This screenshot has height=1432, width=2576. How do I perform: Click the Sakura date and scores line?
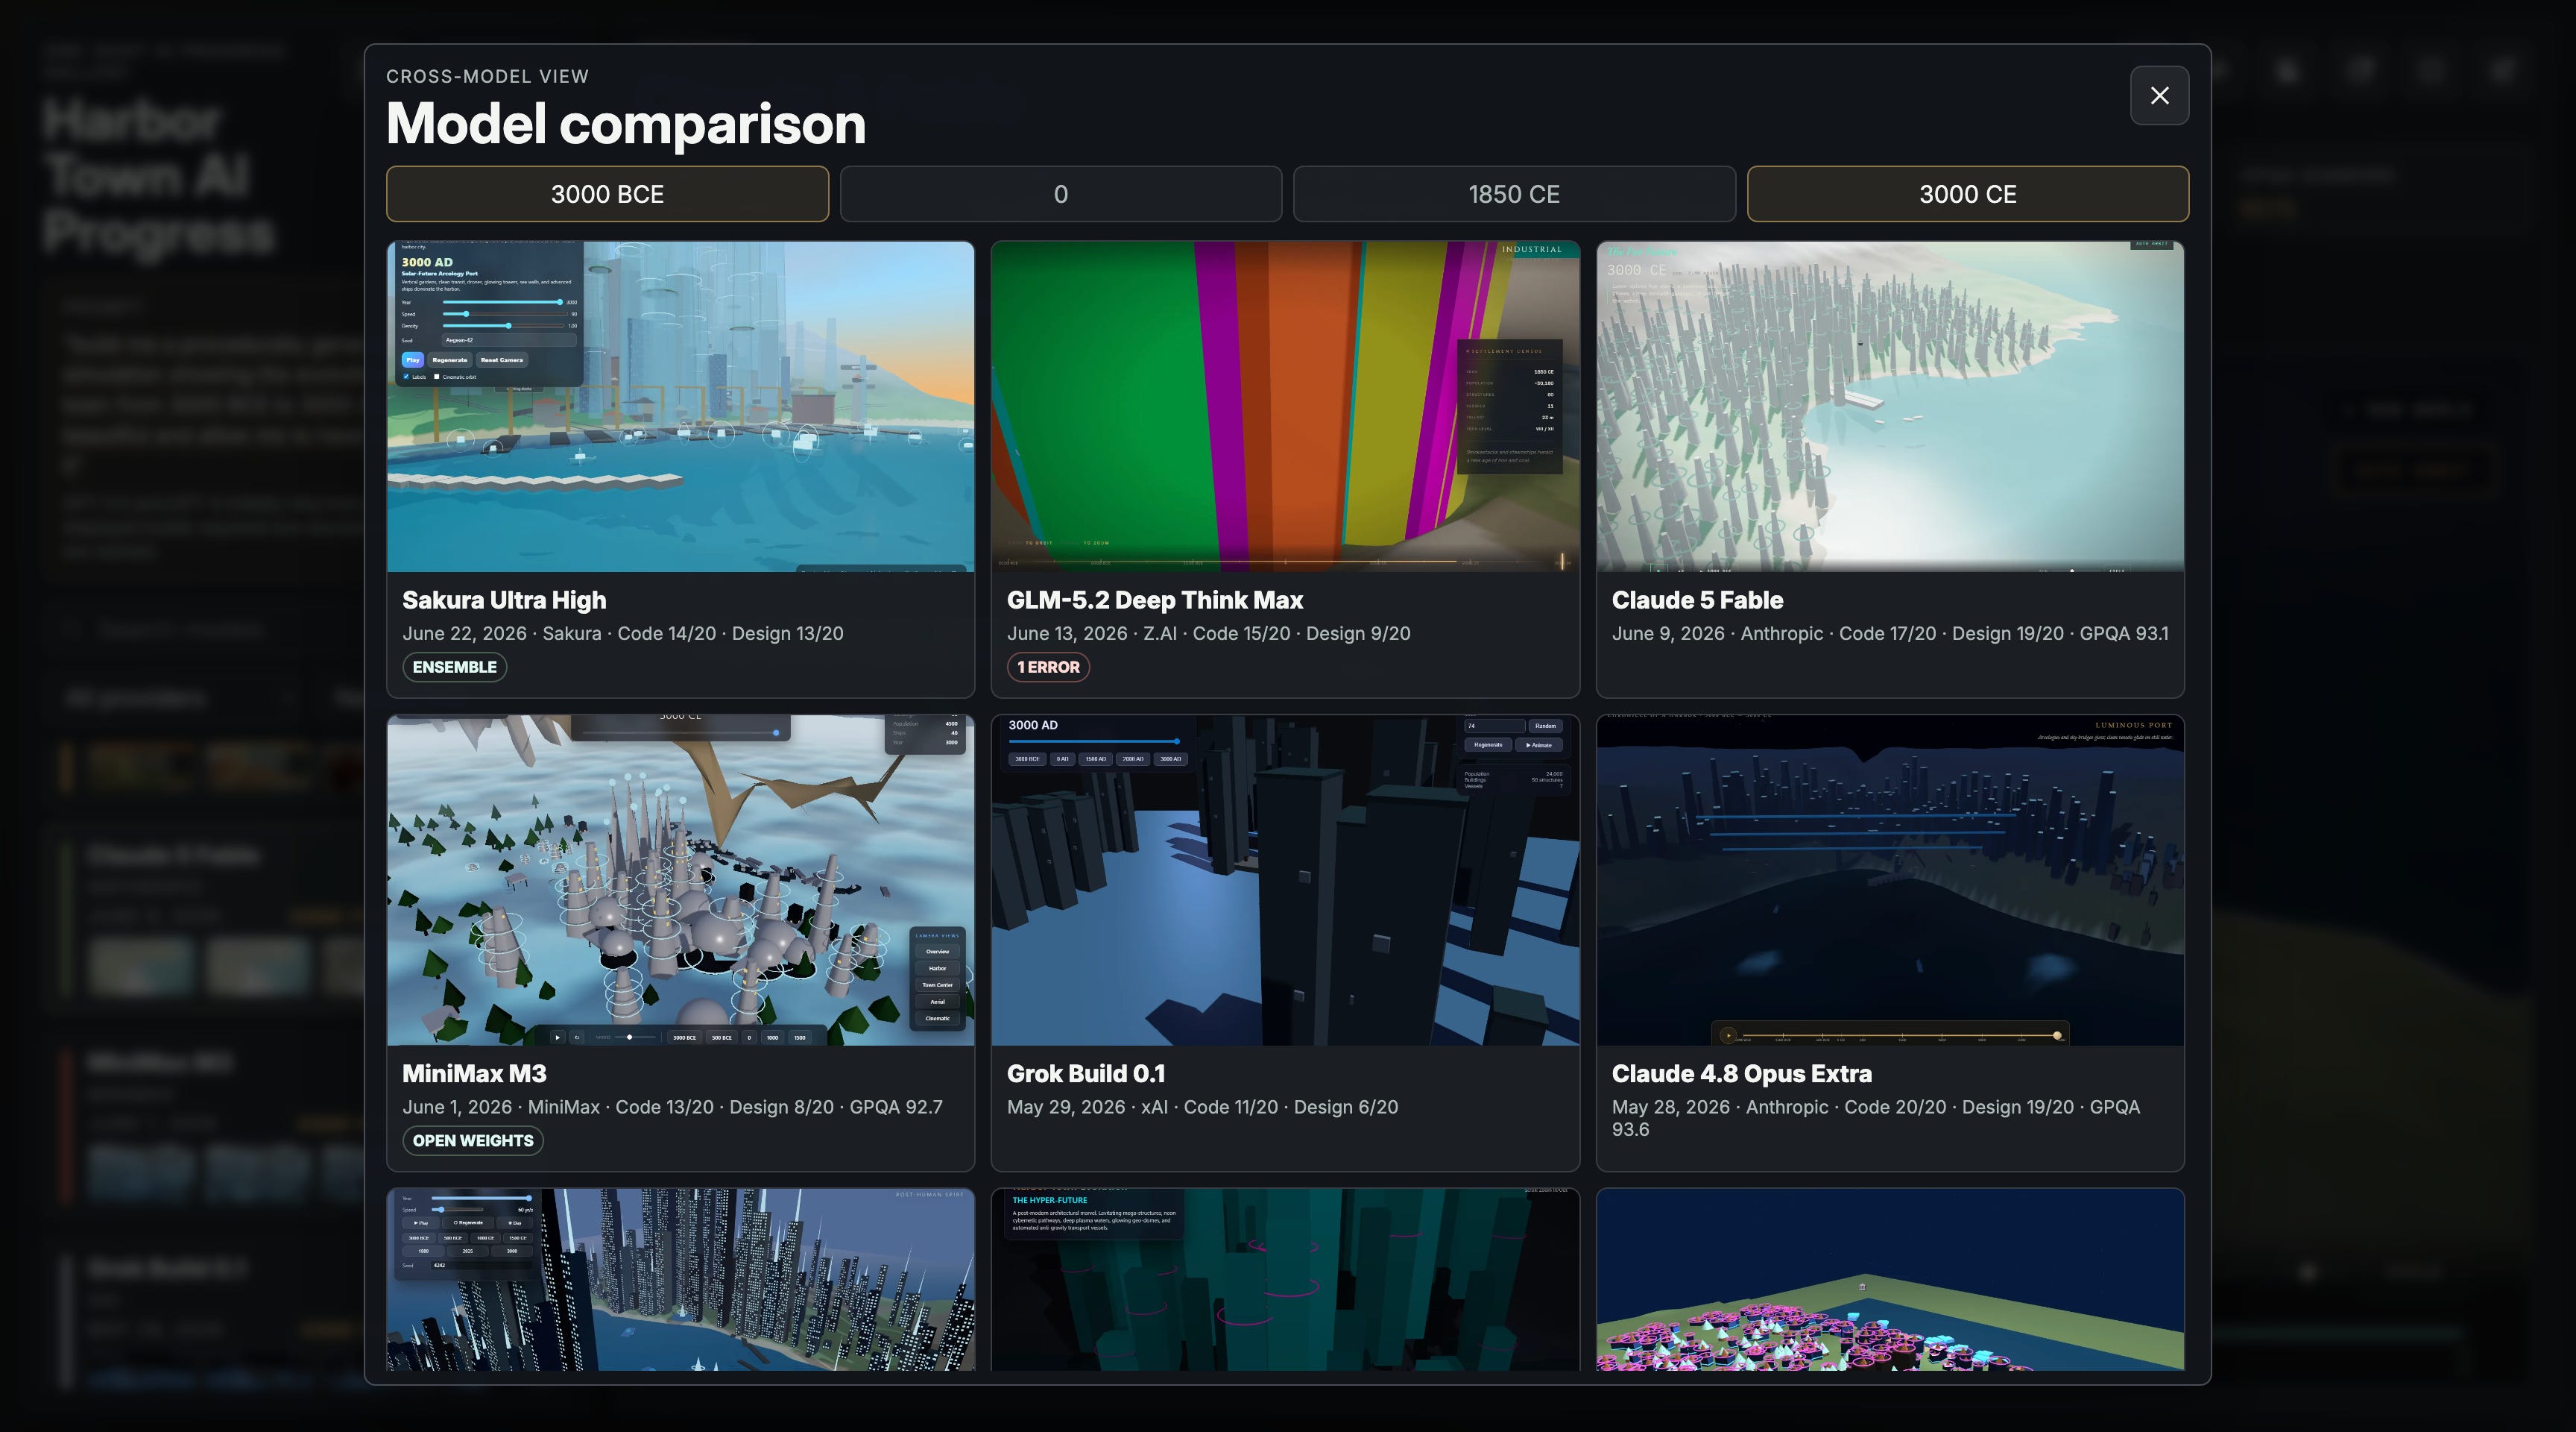click(623, 633)
